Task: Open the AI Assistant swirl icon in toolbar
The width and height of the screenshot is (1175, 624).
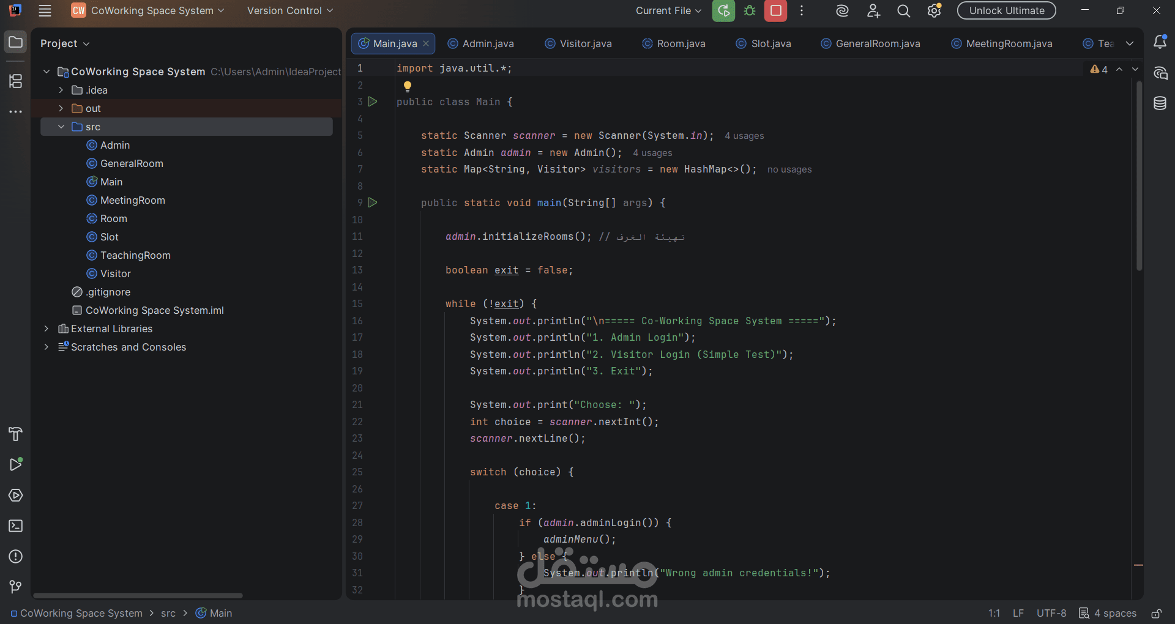Action: 842,10
